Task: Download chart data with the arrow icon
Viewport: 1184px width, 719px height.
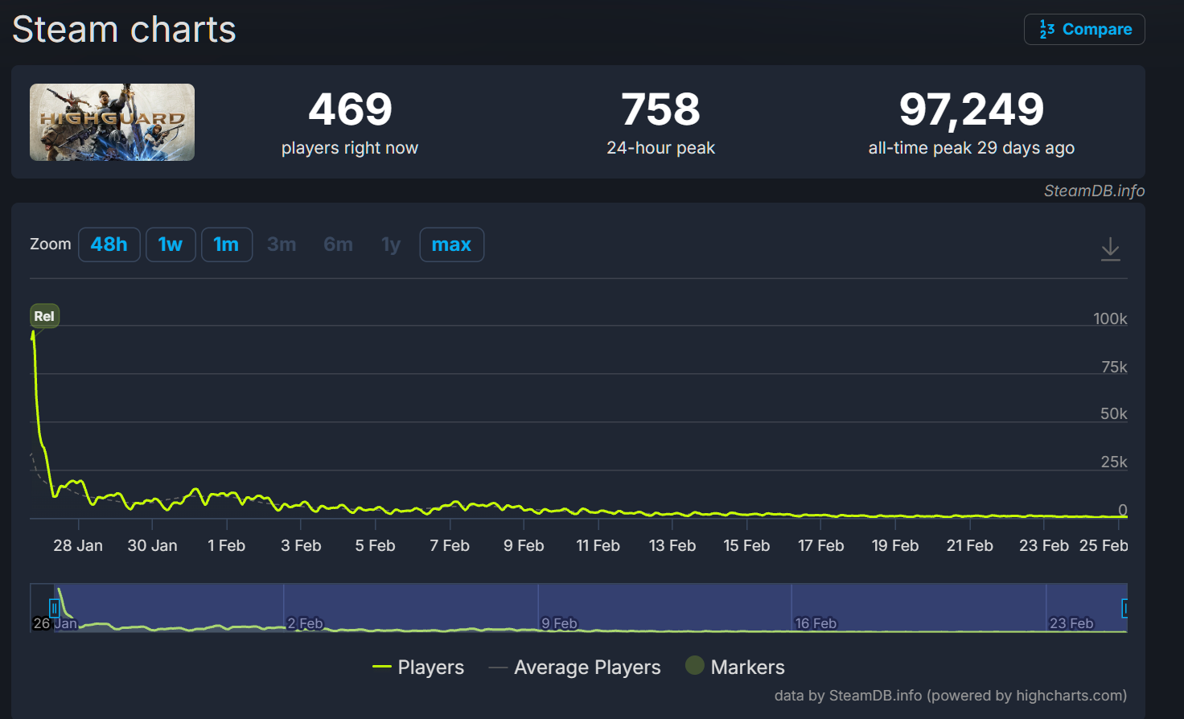Action: click(x=1110, y=249)
